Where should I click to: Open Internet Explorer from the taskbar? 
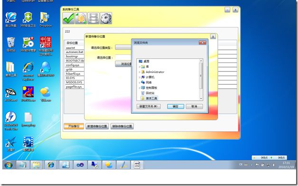51,165
